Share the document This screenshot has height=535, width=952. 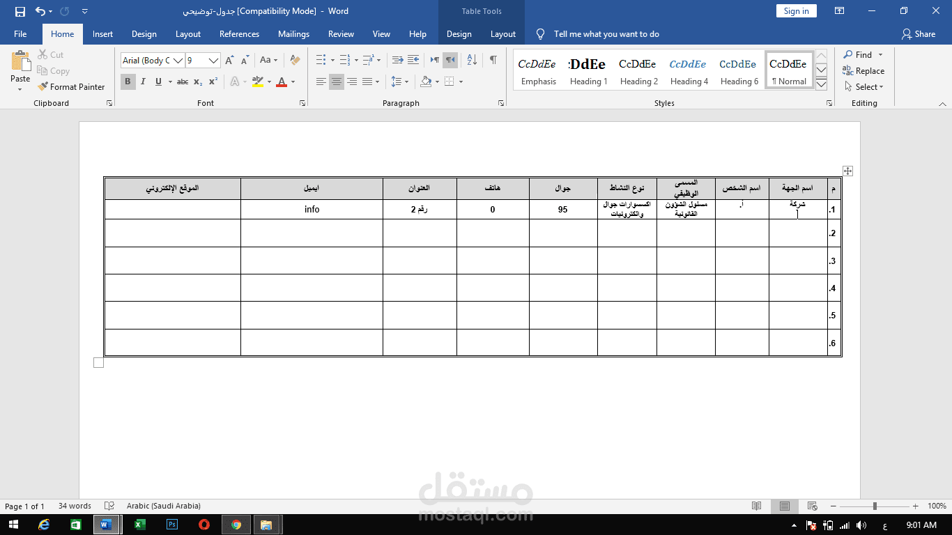pyautogui.click(x=918, y=34)
